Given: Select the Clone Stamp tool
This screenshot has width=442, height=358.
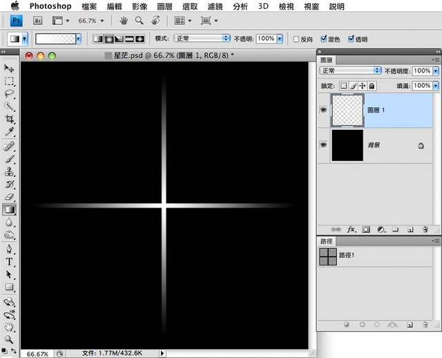Looking at the screenshot, I should coord(9,171).
